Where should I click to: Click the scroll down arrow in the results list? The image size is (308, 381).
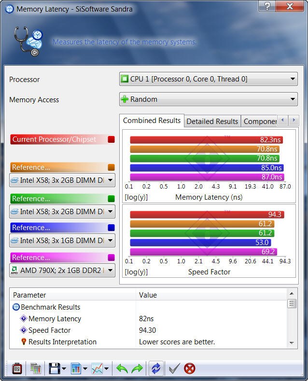click(x=292, y=343)
